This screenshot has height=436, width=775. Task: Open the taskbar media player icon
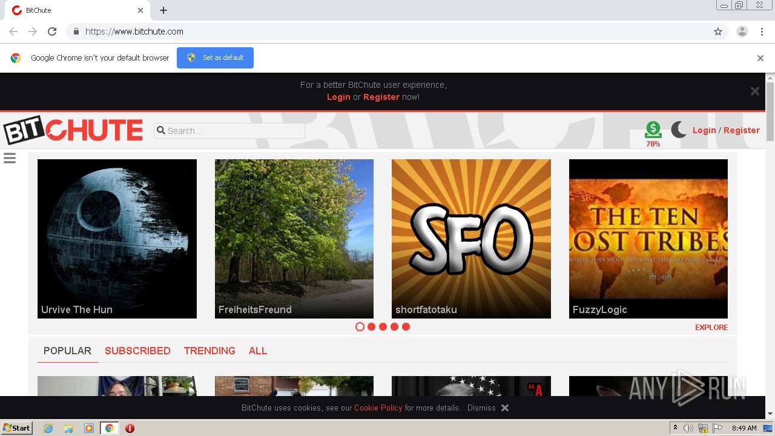coord(89,428)
